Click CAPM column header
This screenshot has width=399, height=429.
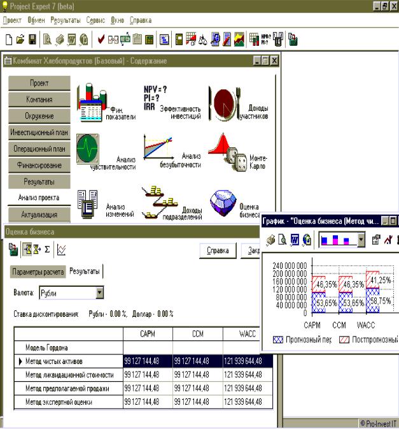click(148, 334)
